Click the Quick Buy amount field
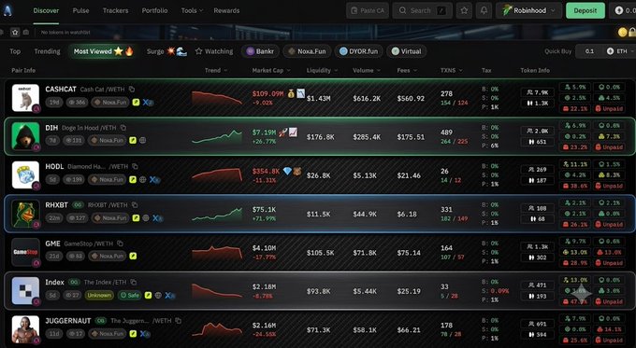The height and width of the screenshot is (348, 636). pos(589,51)
